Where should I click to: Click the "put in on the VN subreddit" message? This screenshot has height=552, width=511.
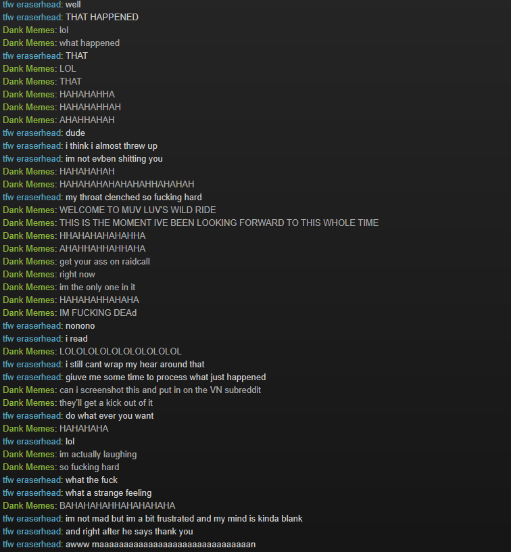pos(160,390)
